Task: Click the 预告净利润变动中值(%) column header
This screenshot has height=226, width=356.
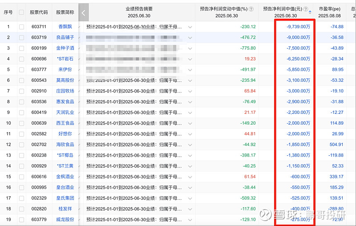Action: pyautogui.click(x=224, y=9)
